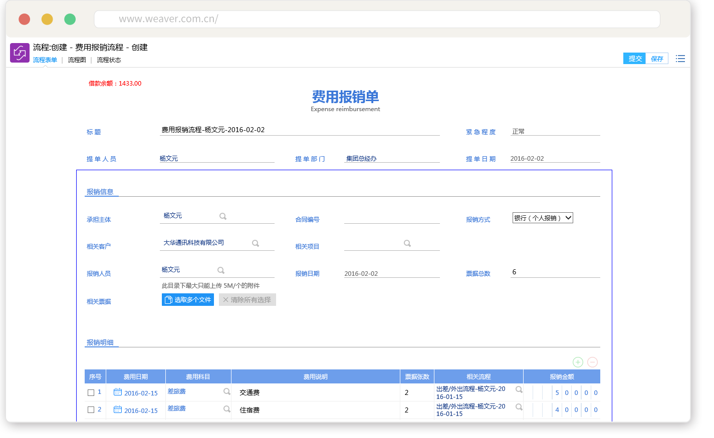Click the 票据总数 input field

tap(555, 272)
